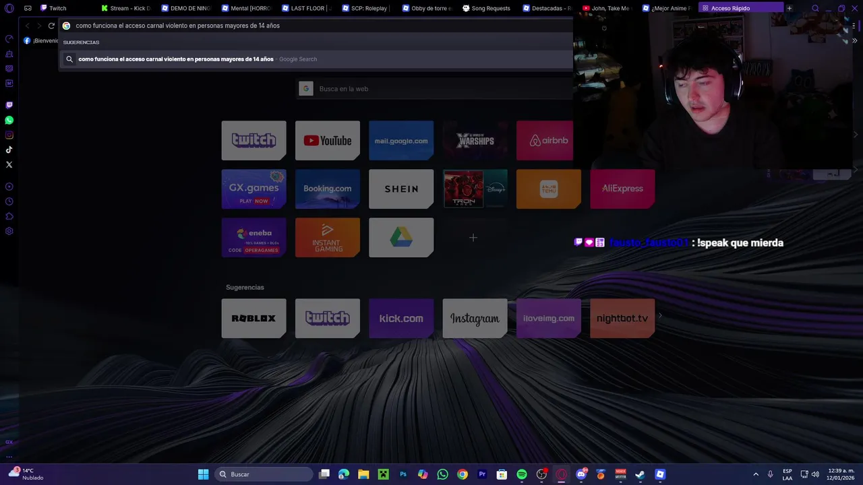The image size is (863, 485).
Task: Click the address bar text field
Action: (317, 26)
